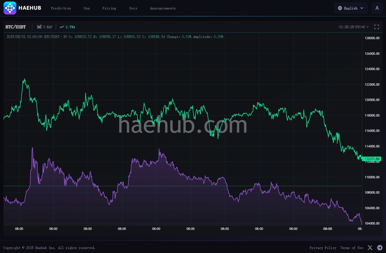This screenshot has height=253, width=386.
Task: Click the 116000.00 price axis label
Action: (x=372, y=131)
